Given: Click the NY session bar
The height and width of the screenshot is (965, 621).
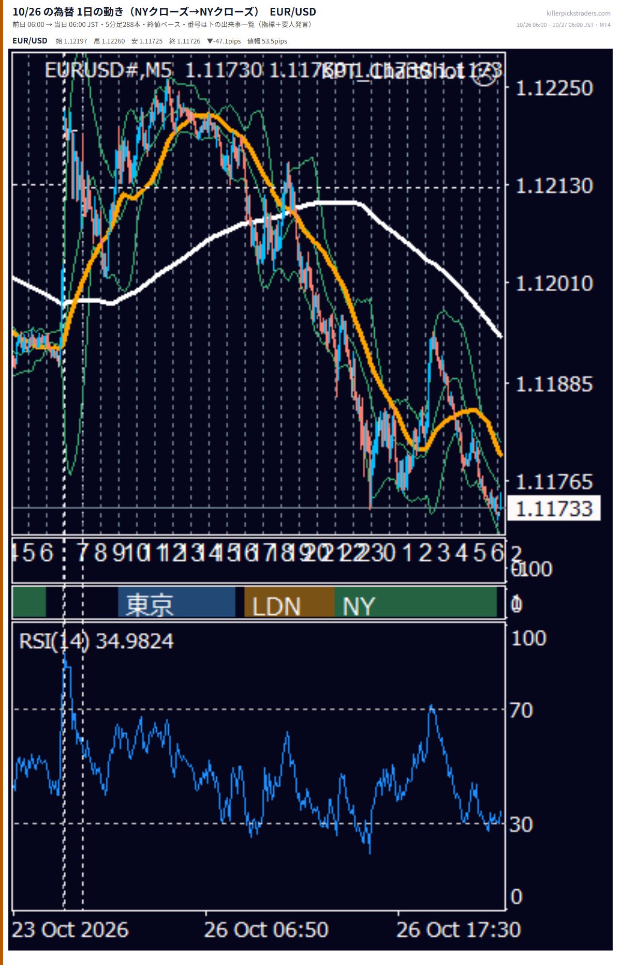Looking at the screenshot, I should (x=416, y=602).
